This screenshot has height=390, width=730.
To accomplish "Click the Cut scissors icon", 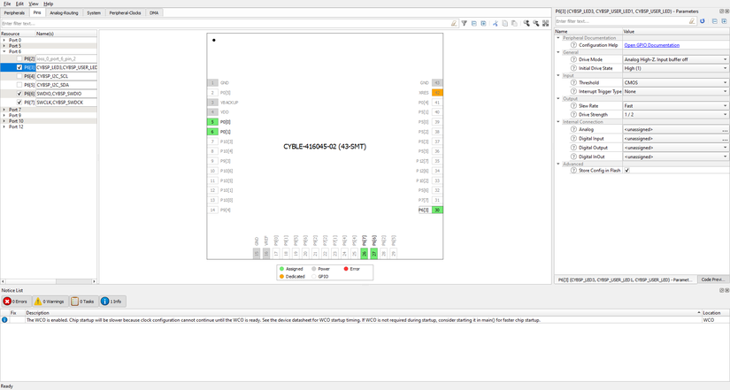I will [496, 23].
